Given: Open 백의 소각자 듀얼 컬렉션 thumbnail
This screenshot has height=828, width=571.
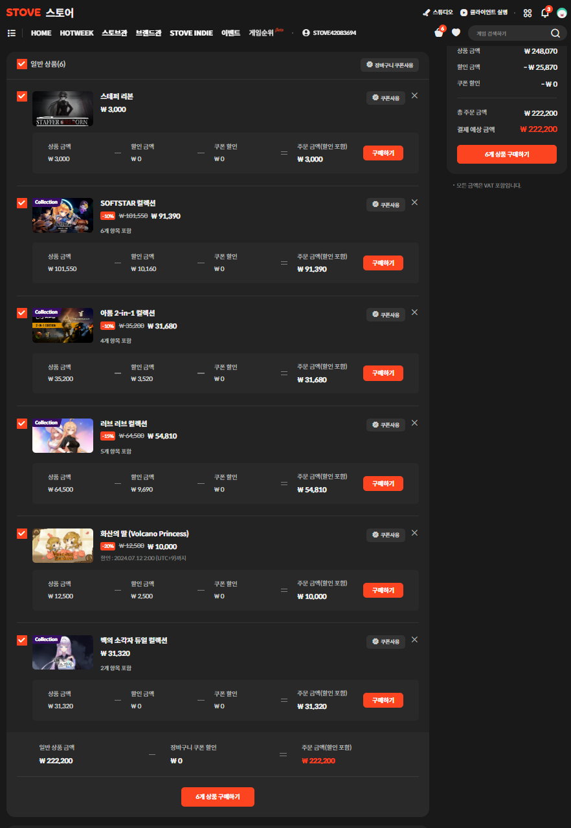Looking at the screenshot, I should coord(63,652).
